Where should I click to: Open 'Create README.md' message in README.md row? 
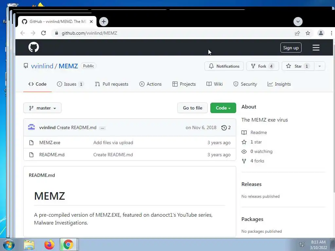pyautogui.click(x=113, y=155)
